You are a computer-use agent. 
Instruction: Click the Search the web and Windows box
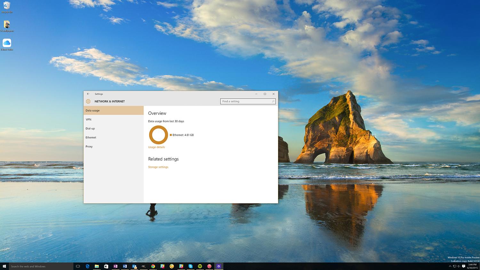click(41, 266)
